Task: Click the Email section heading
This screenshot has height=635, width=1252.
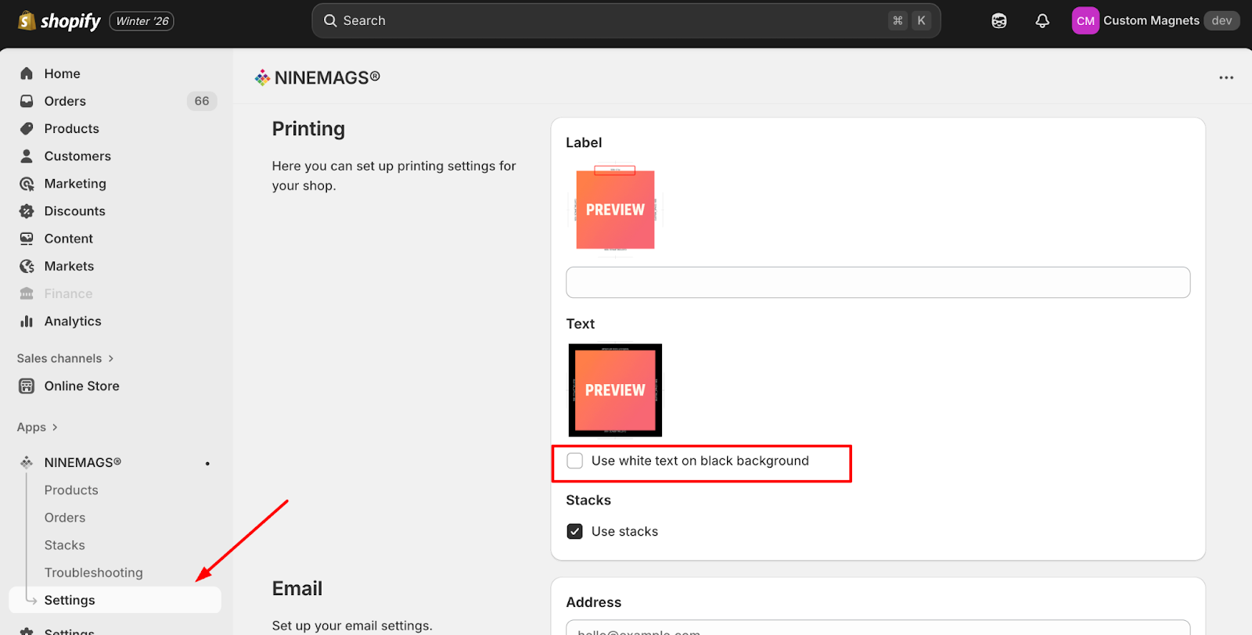Action: pos(297,589)
